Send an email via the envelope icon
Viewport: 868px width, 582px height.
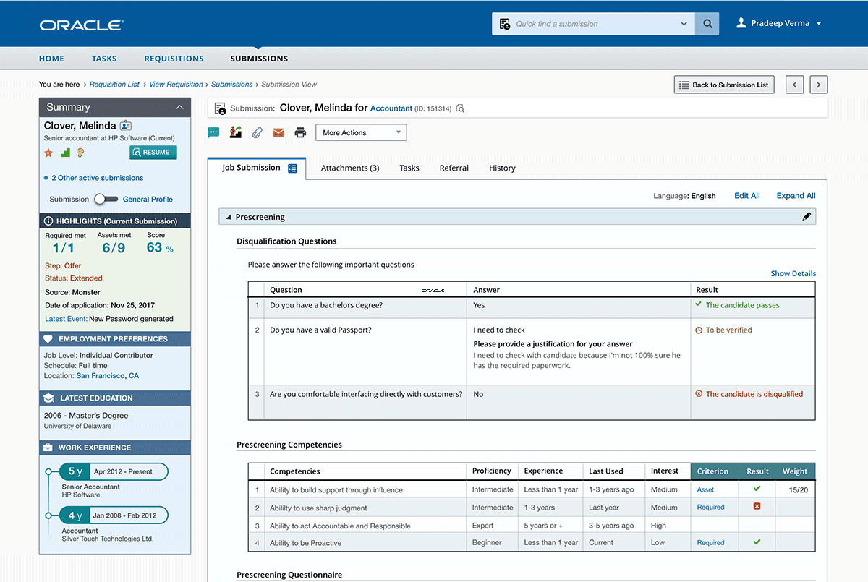pyautogui.click(x=278, y=132)
